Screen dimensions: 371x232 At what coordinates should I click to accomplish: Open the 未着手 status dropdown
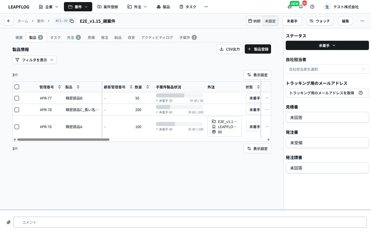[x=327, y=45]
